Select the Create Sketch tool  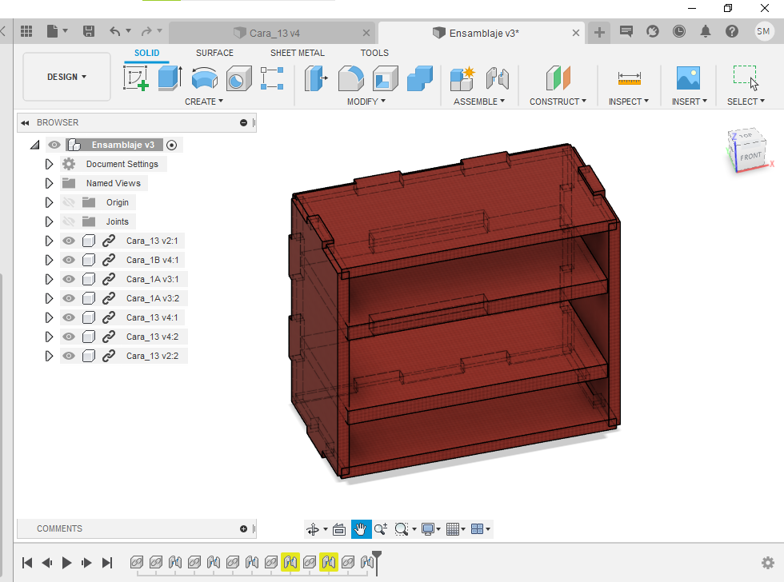point(136,78)
